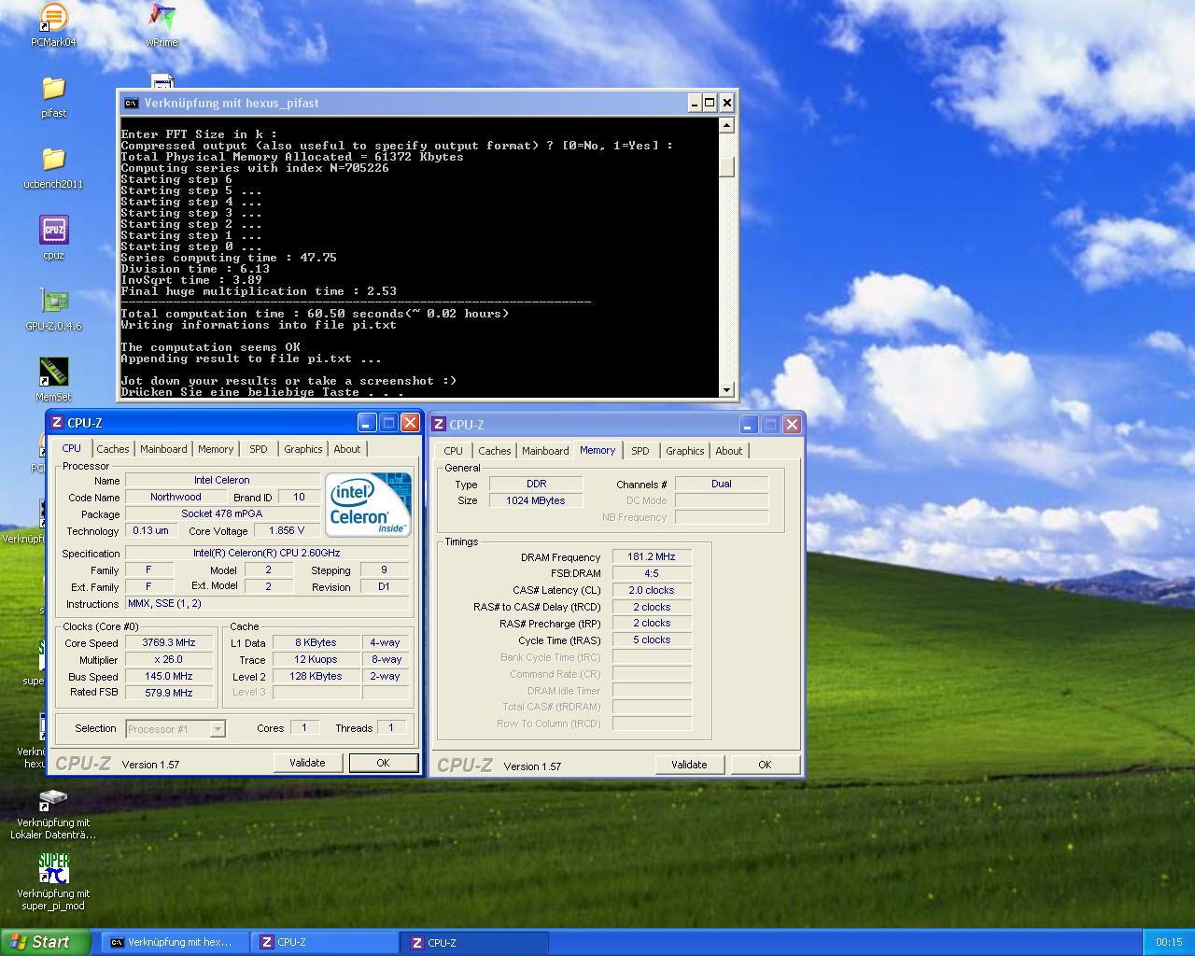Switch to CPU tab in left CPU-Z
Viewport: 1195px width, 956px height.
pyautogui.click(x=71, y=448)
